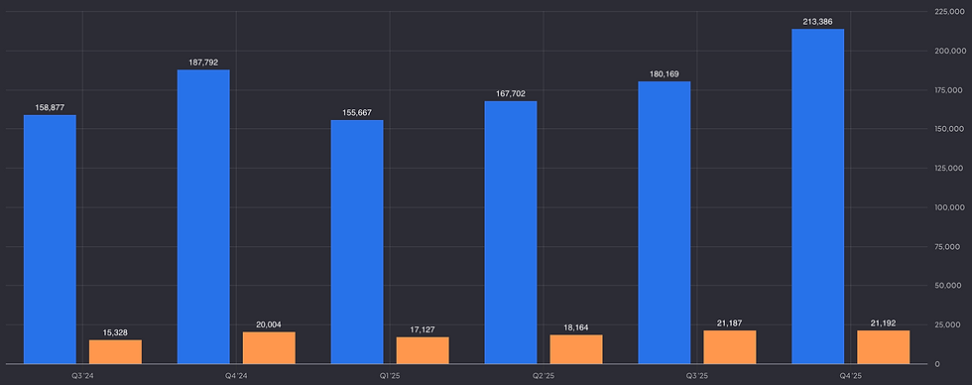Click the value label 187,792

[x=203, y=63]
